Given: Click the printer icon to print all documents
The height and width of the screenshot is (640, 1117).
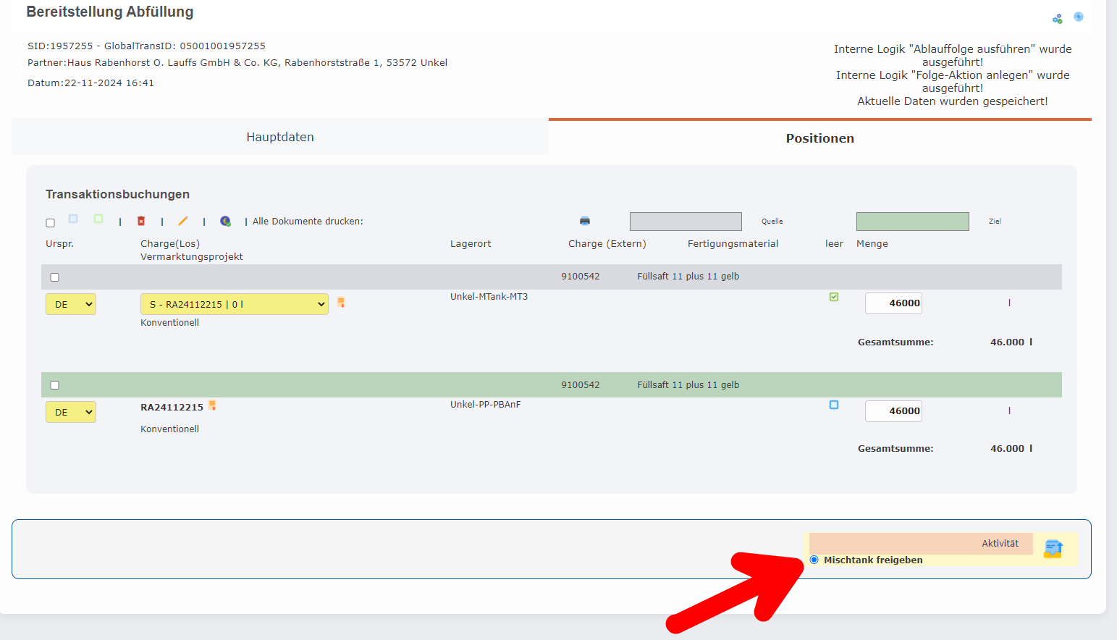Looking at the screenshot, I should 585,221.
